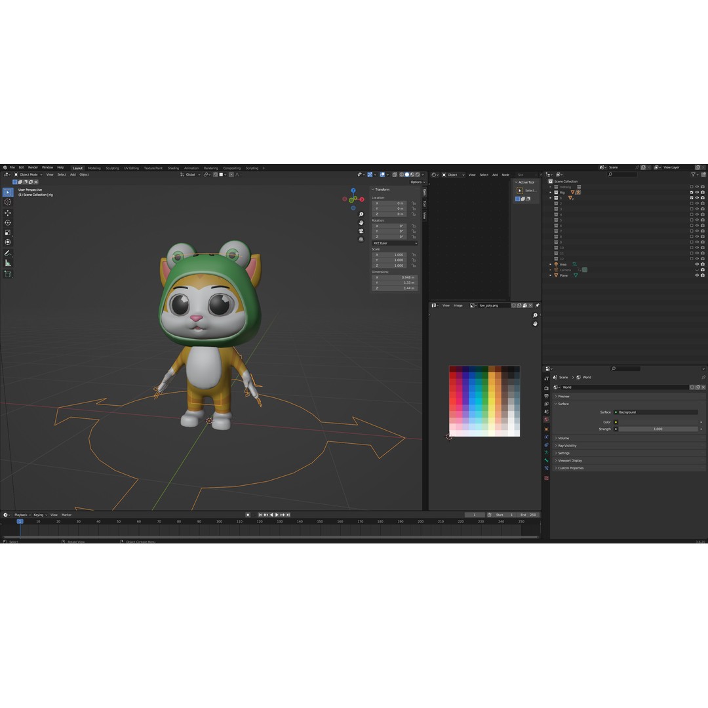Select the Measure tool from the left toolbar
Image resolution: width=708 pixels, height=708 pixels.
(x=8, y=262)
